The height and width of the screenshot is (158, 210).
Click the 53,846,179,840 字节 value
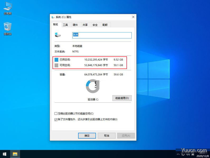click(x=96, y=65)
